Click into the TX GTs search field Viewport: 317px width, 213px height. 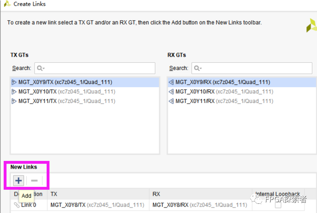pyautogui.click(x=100, y=68)
